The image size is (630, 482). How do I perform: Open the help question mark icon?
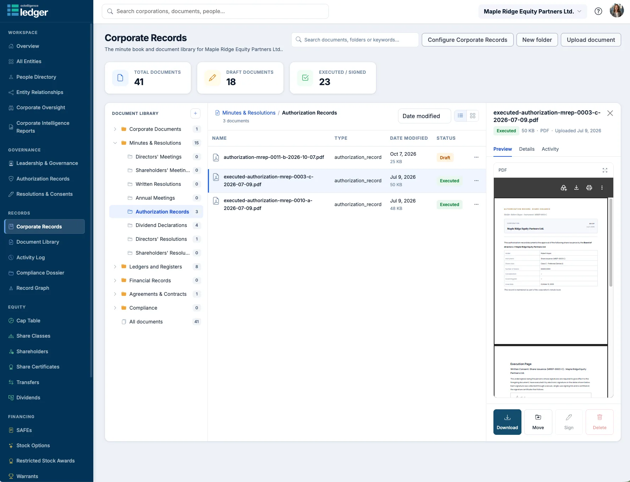598,11
